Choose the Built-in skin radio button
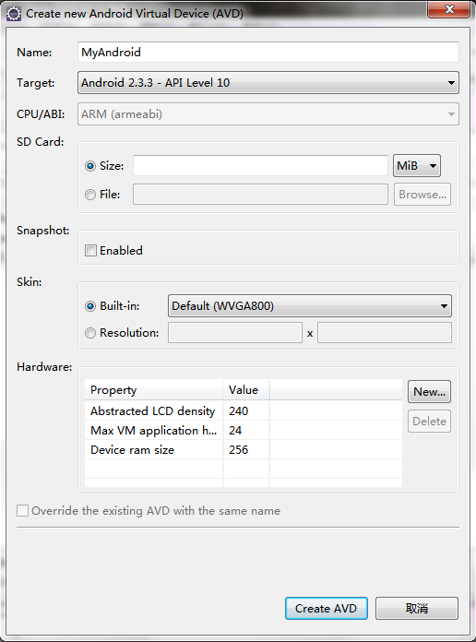This screenshot has width=476, height=642. tap(90, 306)
